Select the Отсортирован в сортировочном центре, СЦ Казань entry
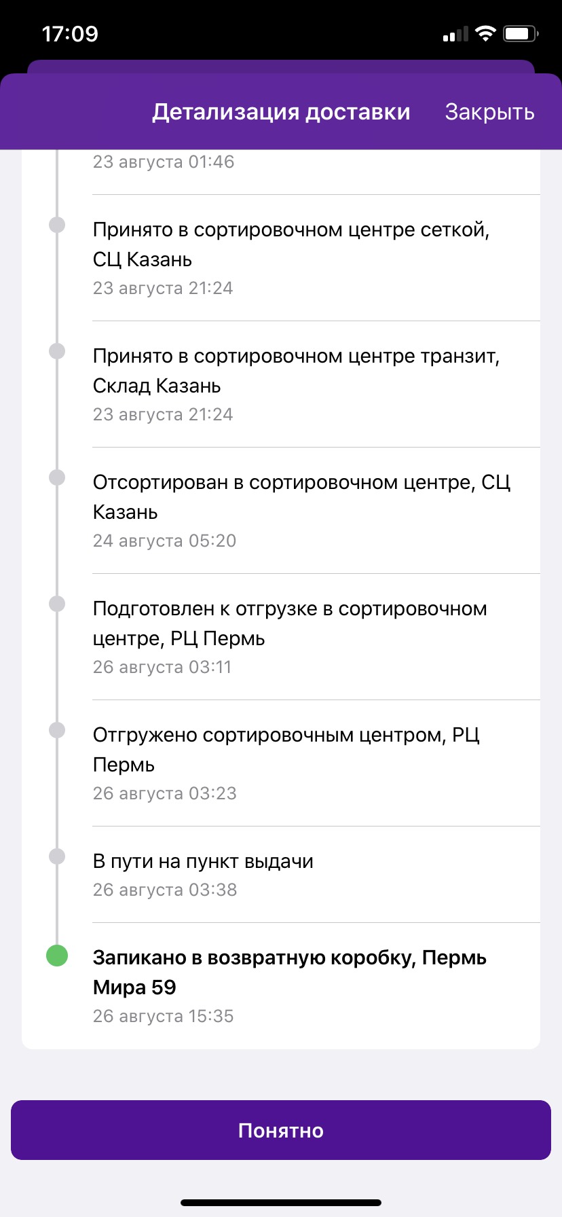Screen dimensions: 562x1217 [316, 511]
